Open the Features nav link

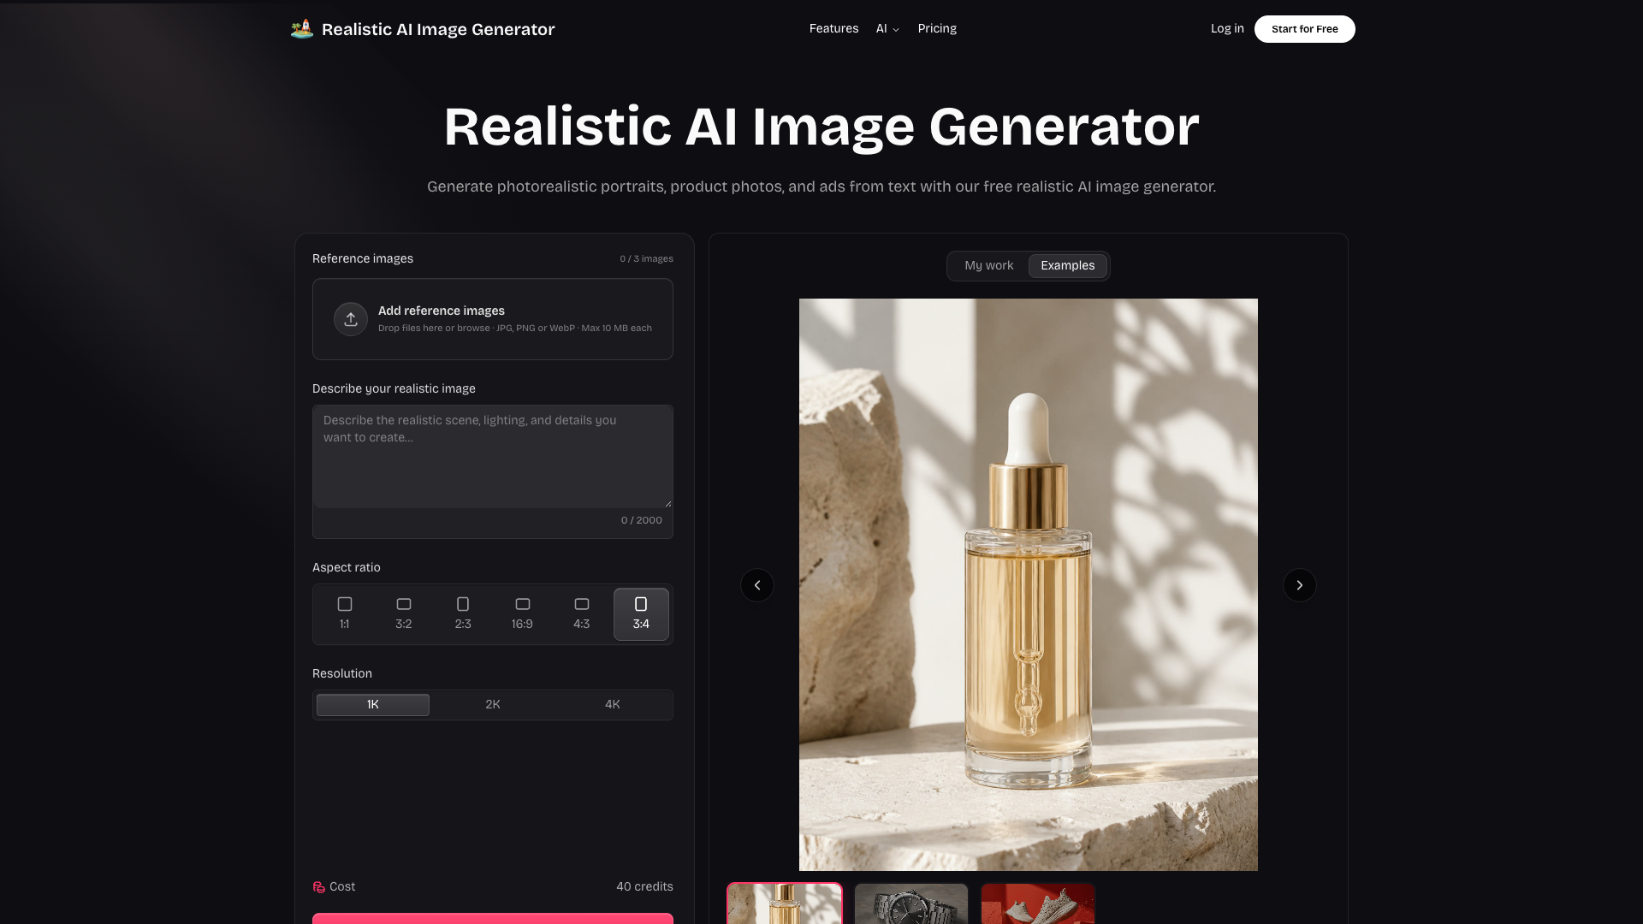pos(833,28)
